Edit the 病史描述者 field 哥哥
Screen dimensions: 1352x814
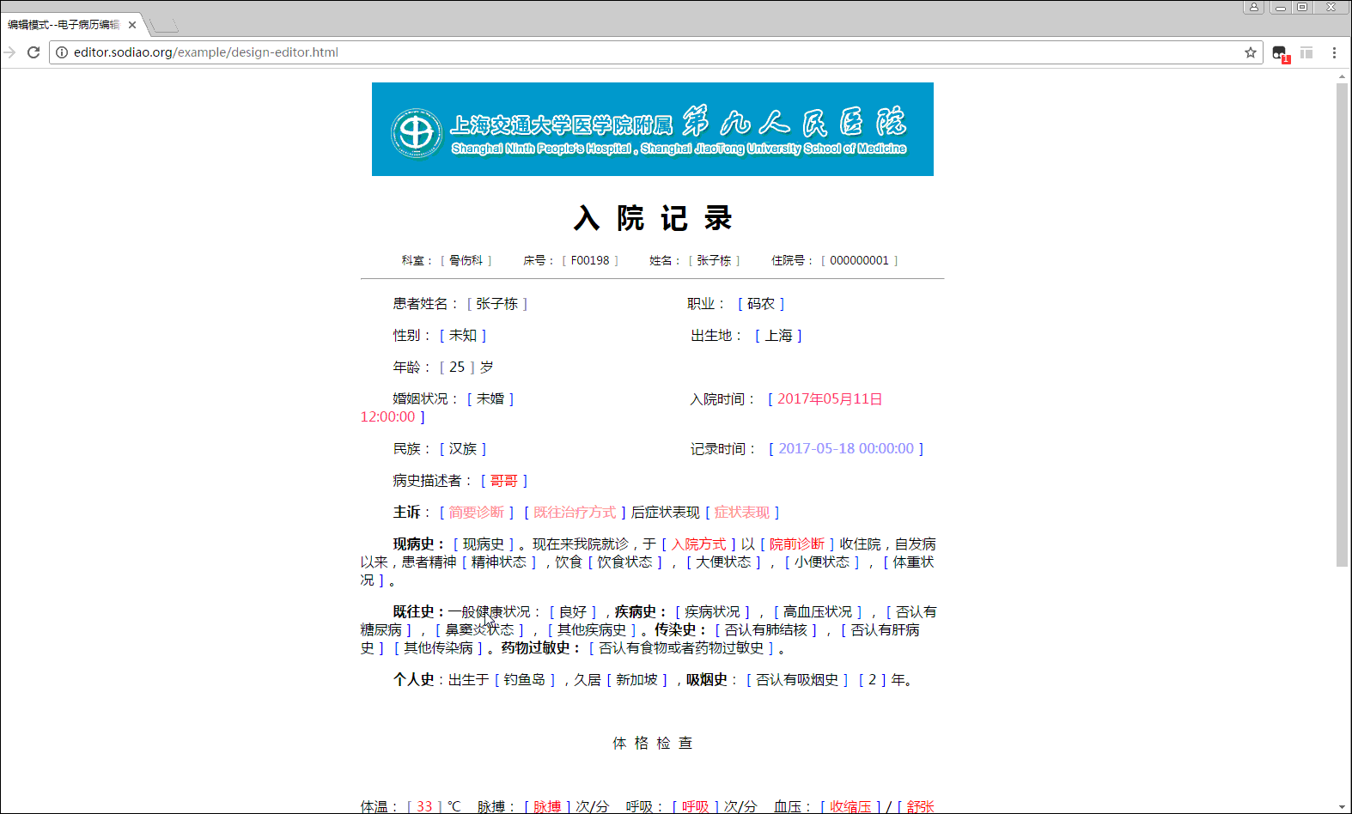coord(504,481)
